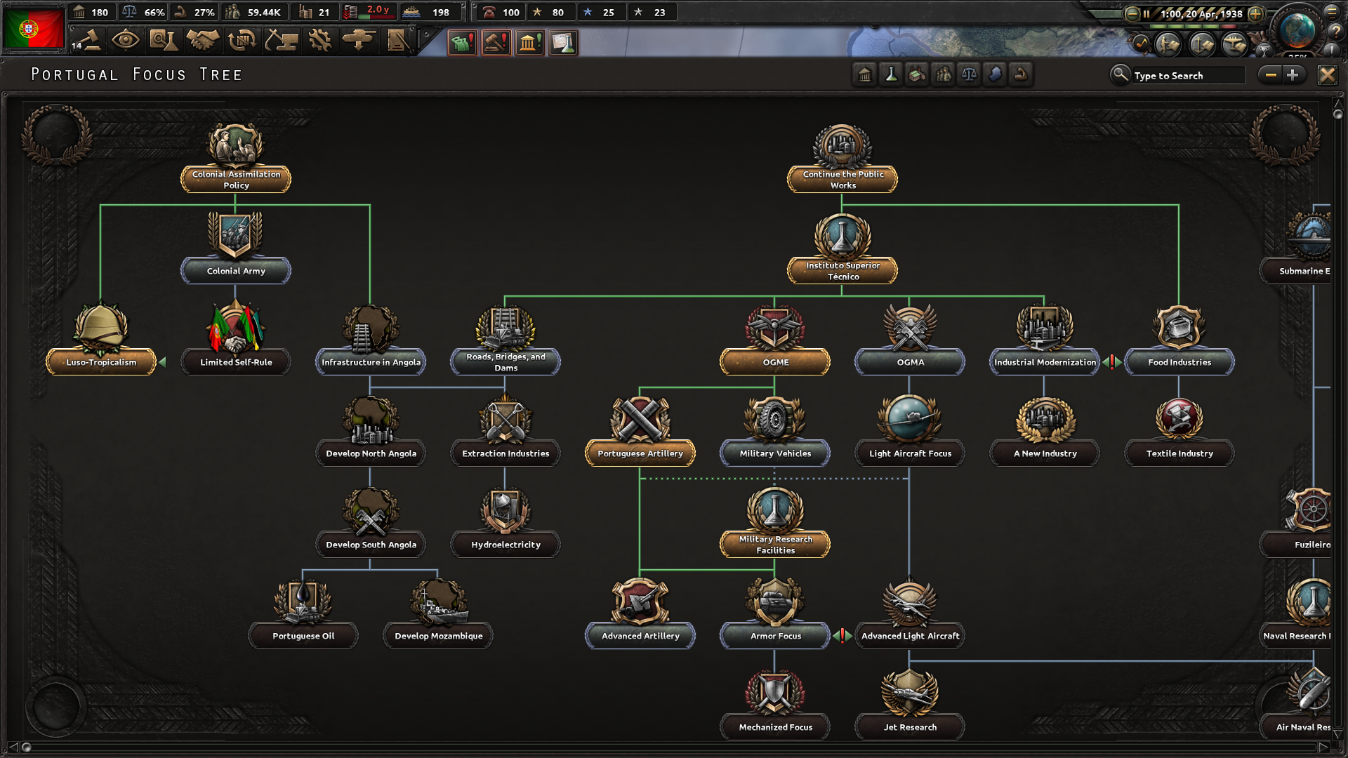Open the Diplomacy handshake menu
This screenshot has height=758, width=1348.
pyautogui.click(x=202, y=40)
